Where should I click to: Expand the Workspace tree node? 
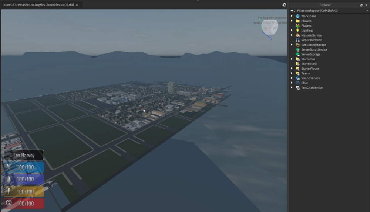[292, 16]
